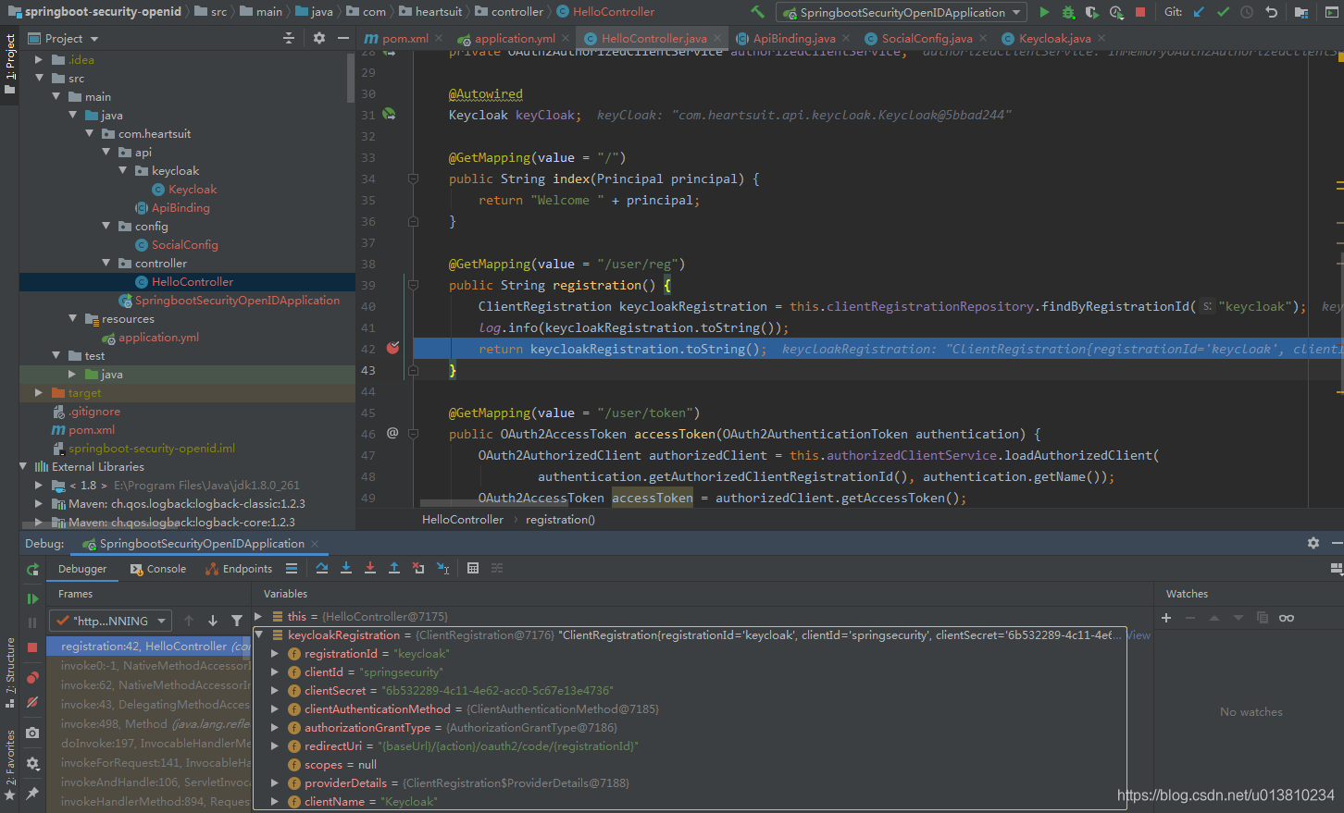1344x813 pixels.
Task: Move to next frame down arrow
Action: [x=213, y=621]
